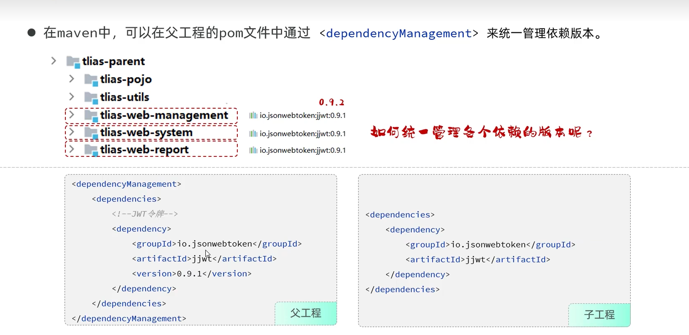Click the 父工程 label button

click(306, 313)
